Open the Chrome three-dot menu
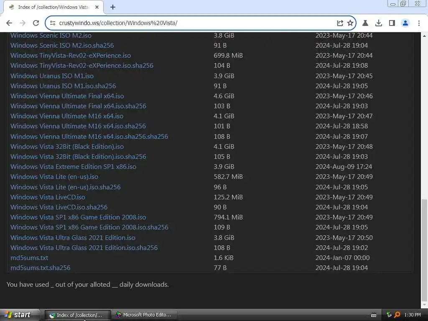The width and height of the screenshot is (428, 321). (x=419, y=23)
